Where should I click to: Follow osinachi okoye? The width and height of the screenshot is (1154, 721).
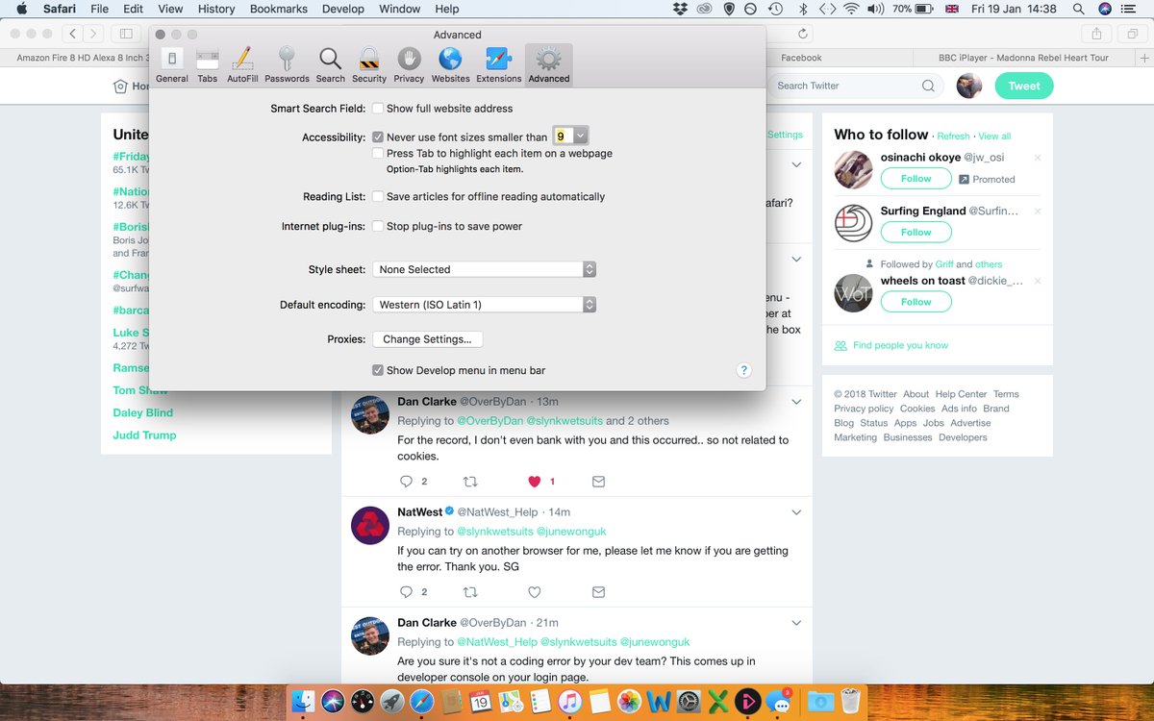point(916,179)
